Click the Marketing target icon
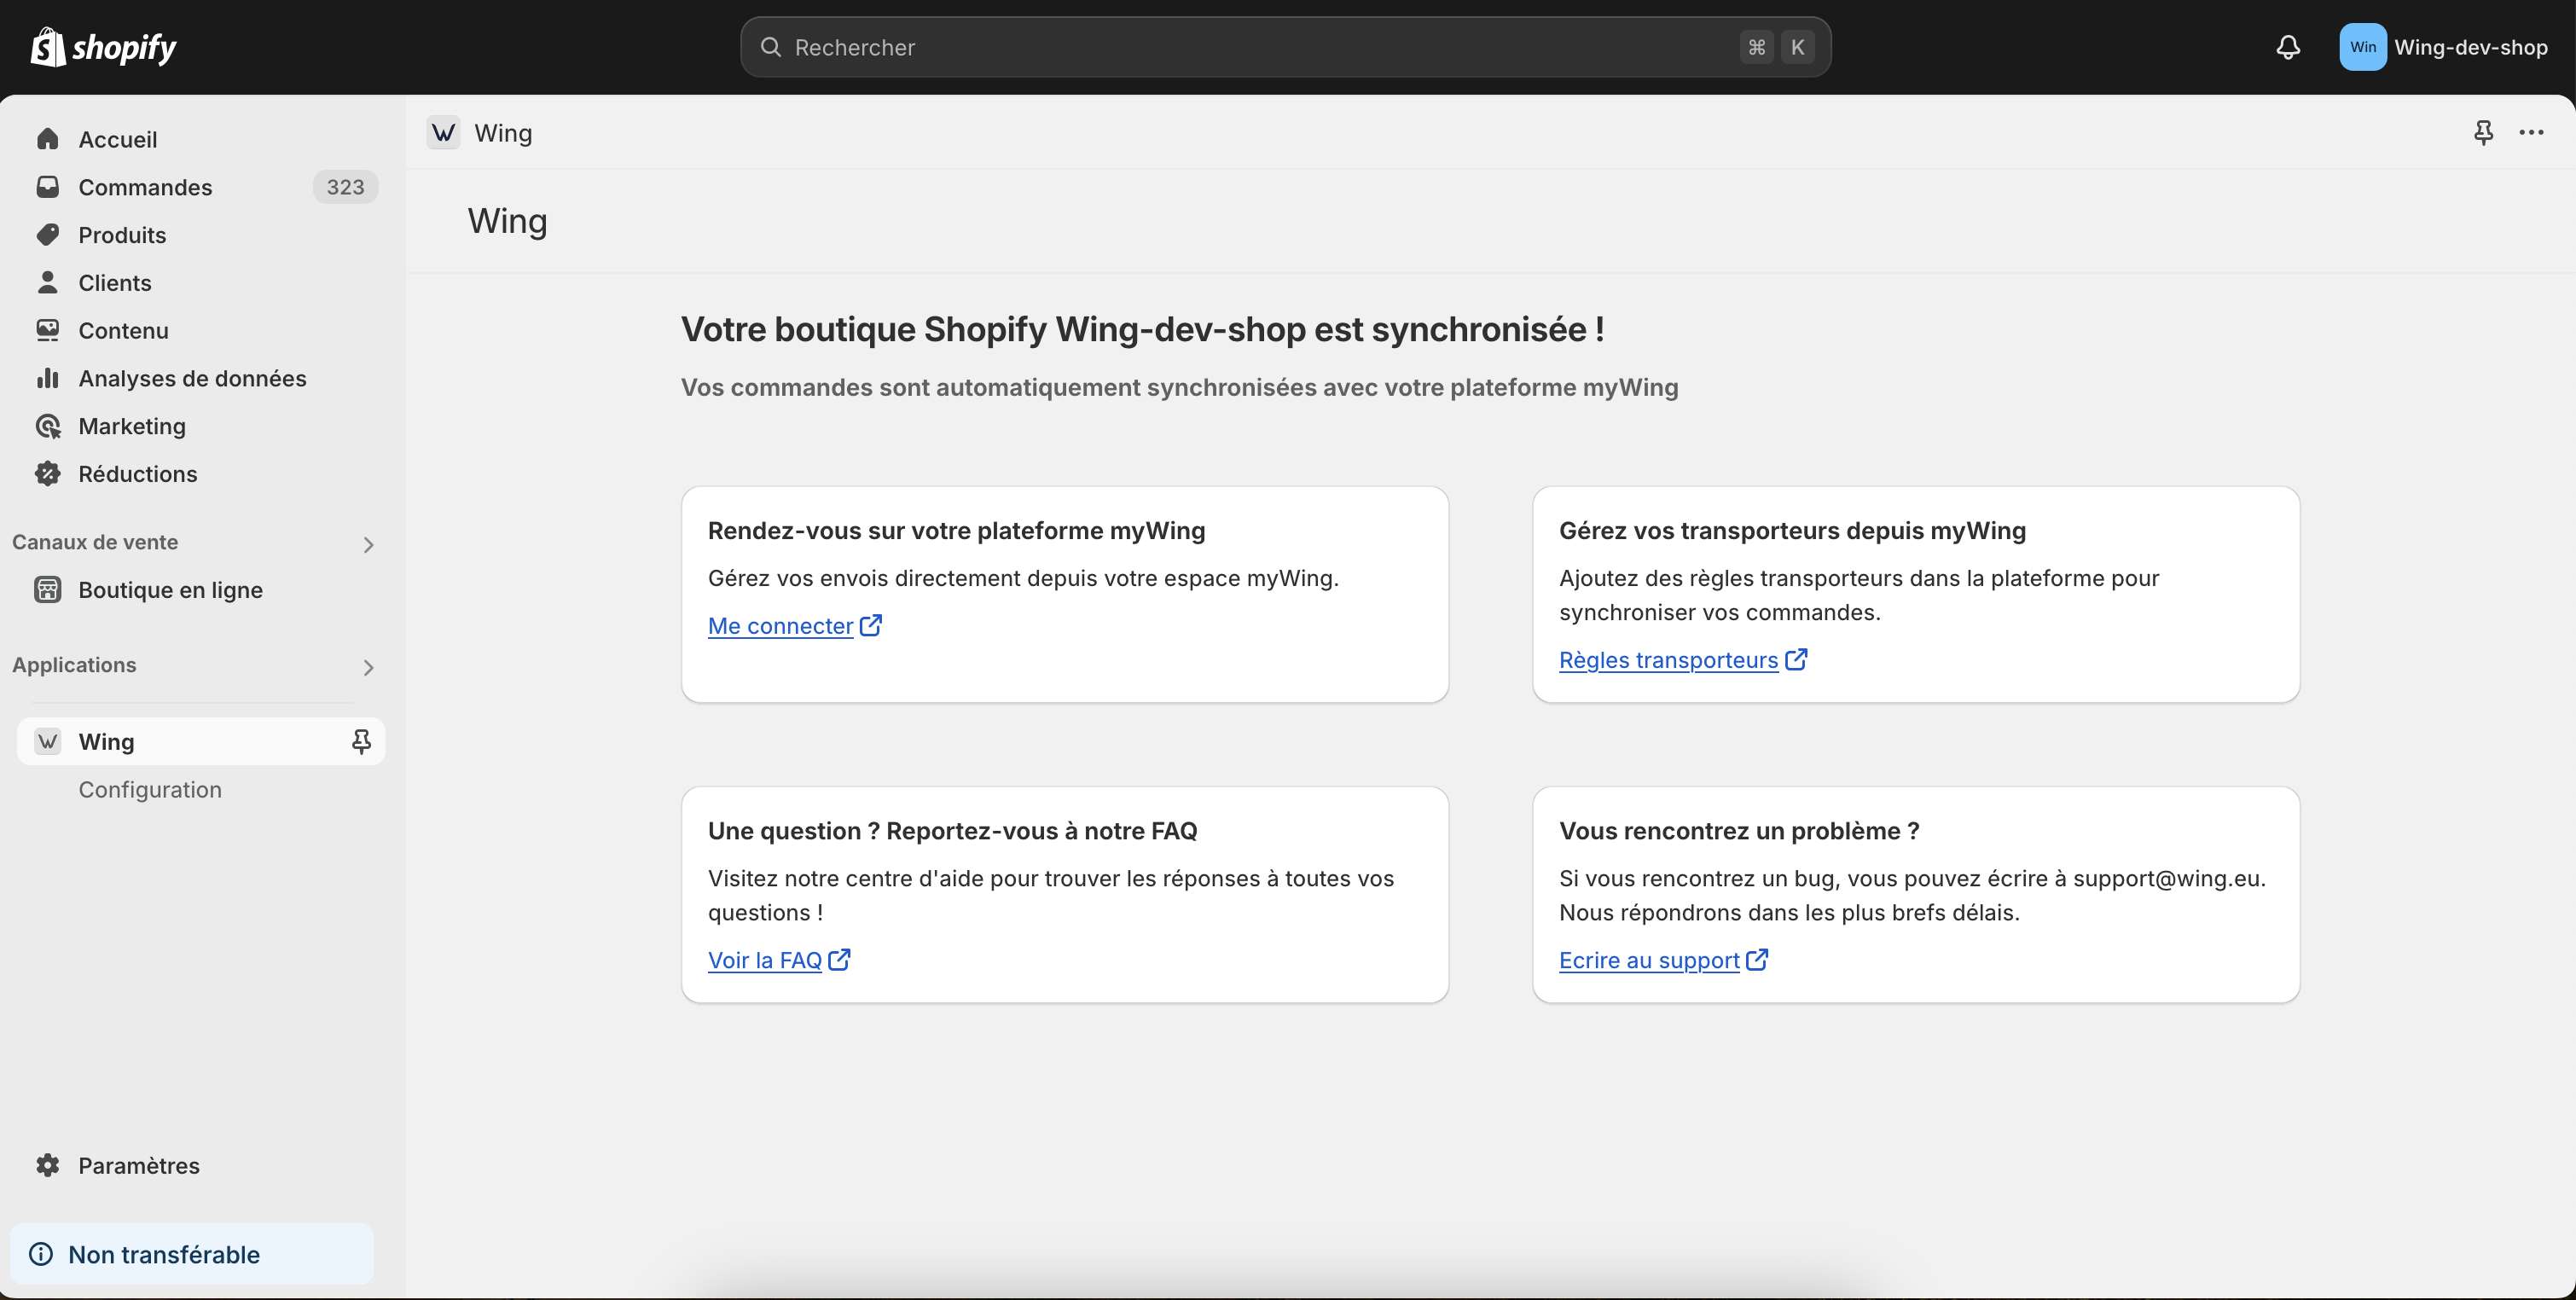Image resolution: width=2576 pixels, height=1300 pixels. [x=47, y=426]
